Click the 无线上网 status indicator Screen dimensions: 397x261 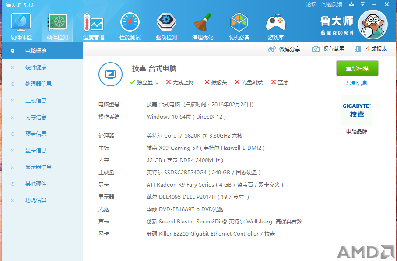pos(180,82)
